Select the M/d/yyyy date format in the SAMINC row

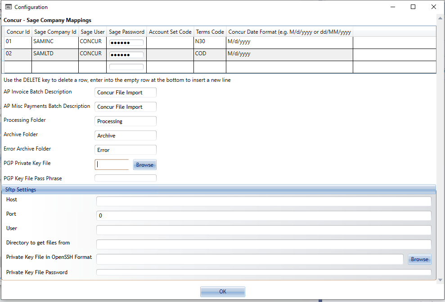289,43
